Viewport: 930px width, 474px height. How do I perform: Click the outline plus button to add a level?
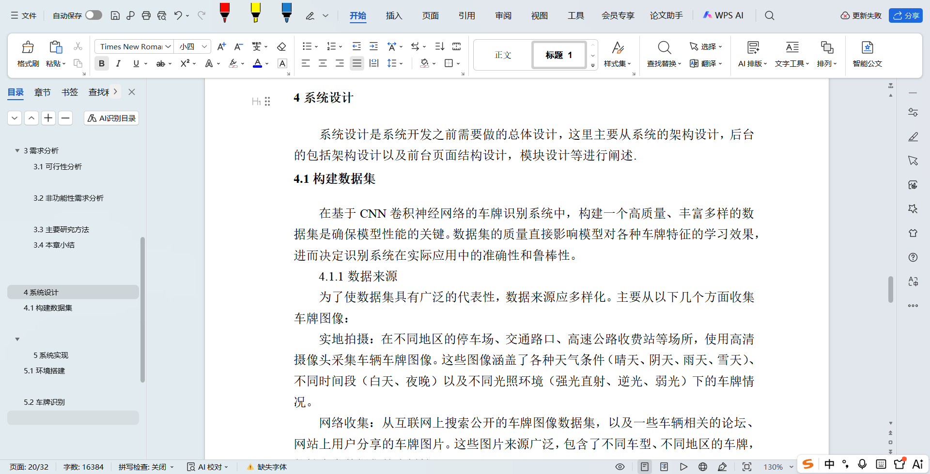pyautogui.click(x=48, y=118)
